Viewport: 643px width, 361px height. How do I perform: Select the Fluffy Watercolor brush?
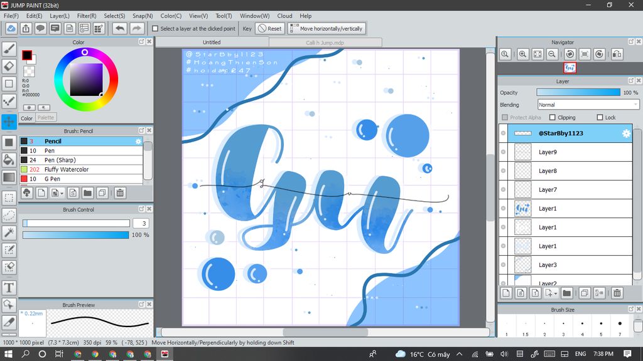coord(81,169)
